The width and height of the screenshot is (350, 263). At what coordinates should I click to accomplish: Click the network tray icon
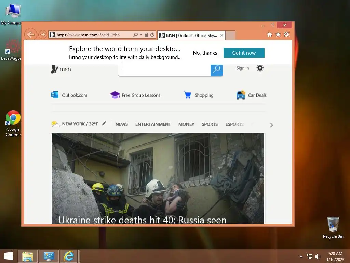pyautogui.click(x=310, y=256)
